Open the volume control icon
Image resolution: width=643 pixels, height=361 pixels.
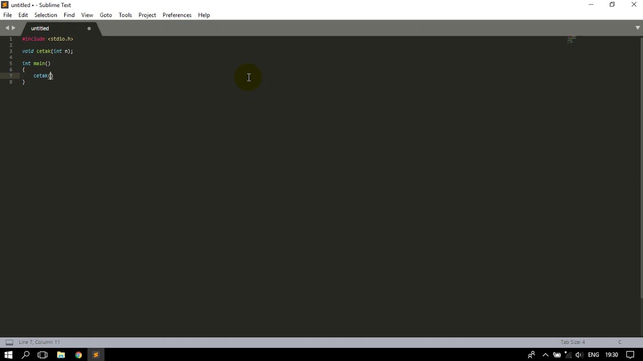(579, 355)
